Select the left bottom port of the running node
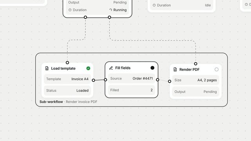251x141 pixels. pos(85,17)
